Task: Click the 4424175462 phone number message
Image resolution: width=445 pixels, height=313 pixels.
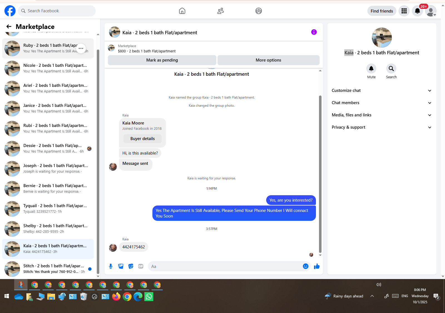Action: point(133,247)
